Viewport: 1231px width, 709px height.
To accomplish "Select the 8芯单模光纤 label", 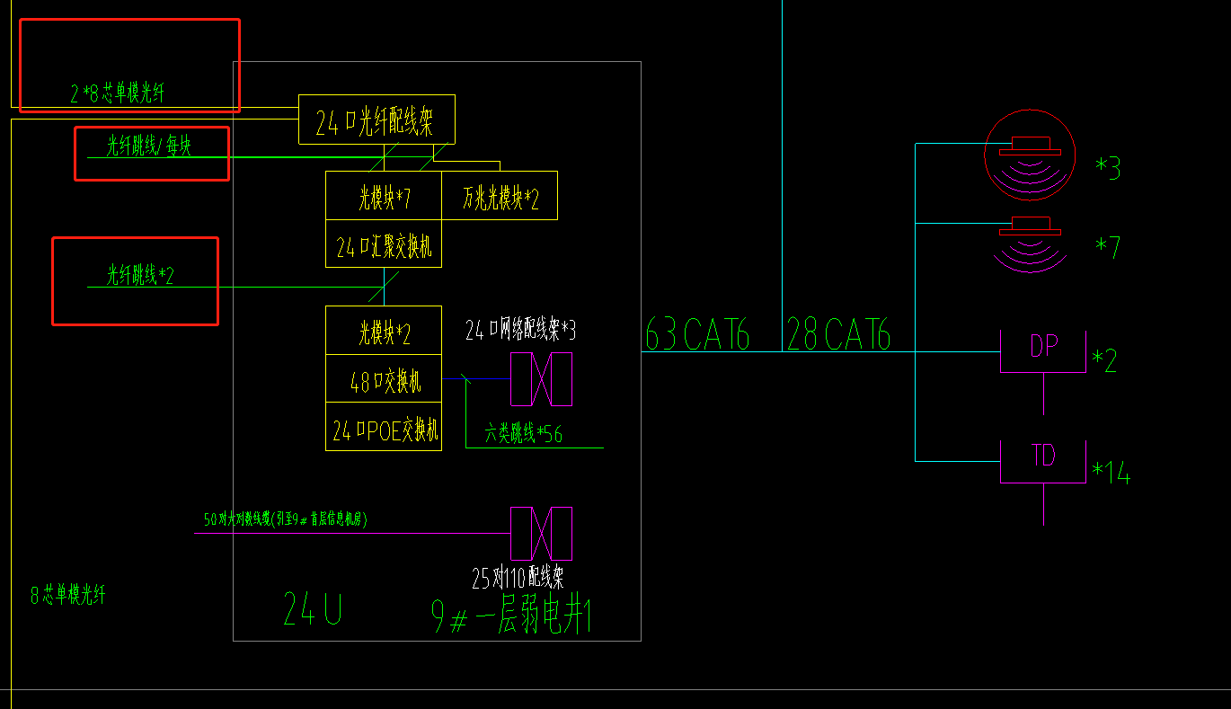I will [x=68, y=594].
